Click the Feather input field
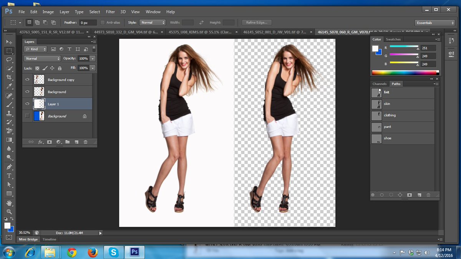The image size is (461, 259). coord(88,23)
